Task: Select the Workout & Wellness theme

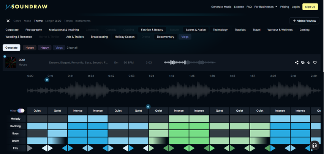Action: 280,30
